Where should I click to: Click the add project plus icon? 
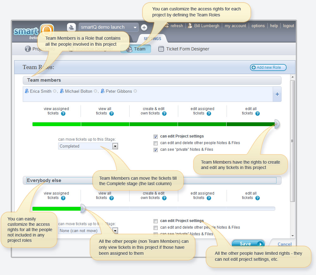pyautogui.click(x=144, y=27)
